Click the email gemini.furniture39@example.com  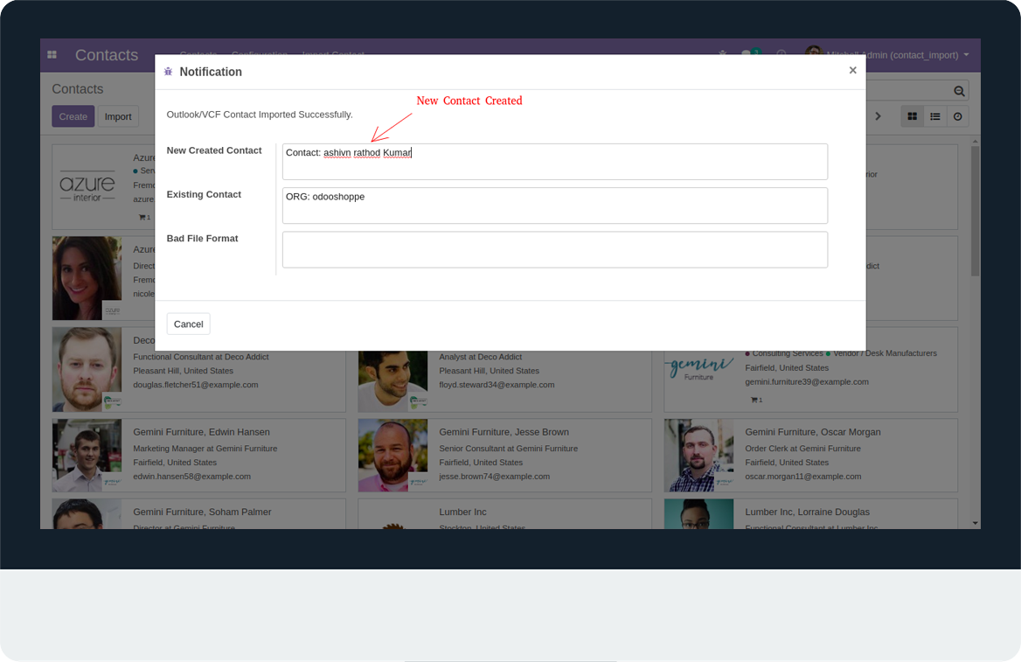click(x=807, y=382)
